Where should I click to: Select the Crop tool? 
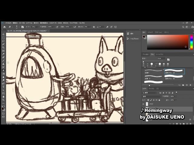pyautogui.click(x=3, y=47)
